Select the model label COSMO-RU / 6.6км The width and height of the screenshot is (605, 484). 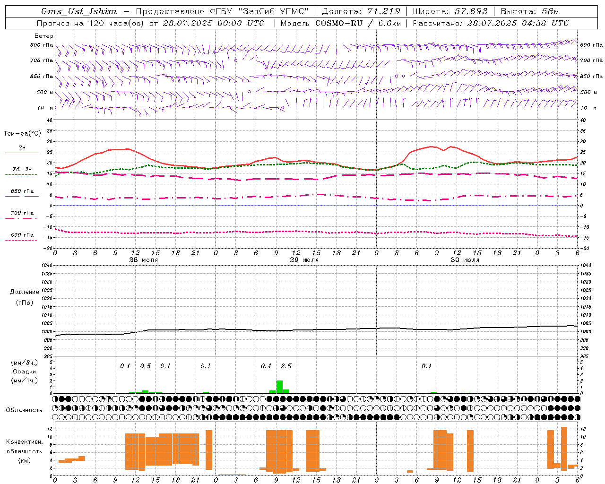358,23
